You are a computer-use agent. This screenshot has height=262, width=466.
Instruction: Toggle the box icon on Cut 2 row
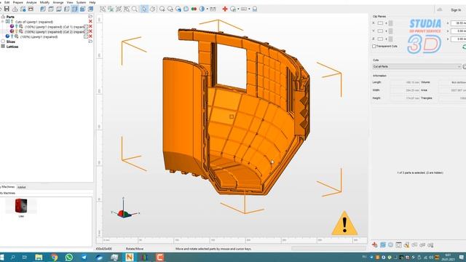(x=86, y=31)
